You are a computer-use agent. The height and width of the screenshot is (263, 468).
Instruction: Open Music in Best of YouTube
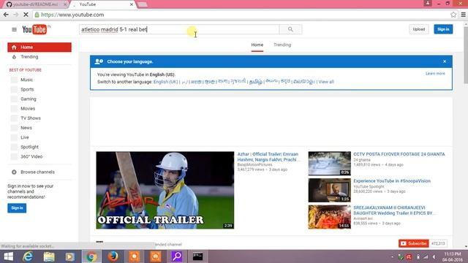pos(26,80)
